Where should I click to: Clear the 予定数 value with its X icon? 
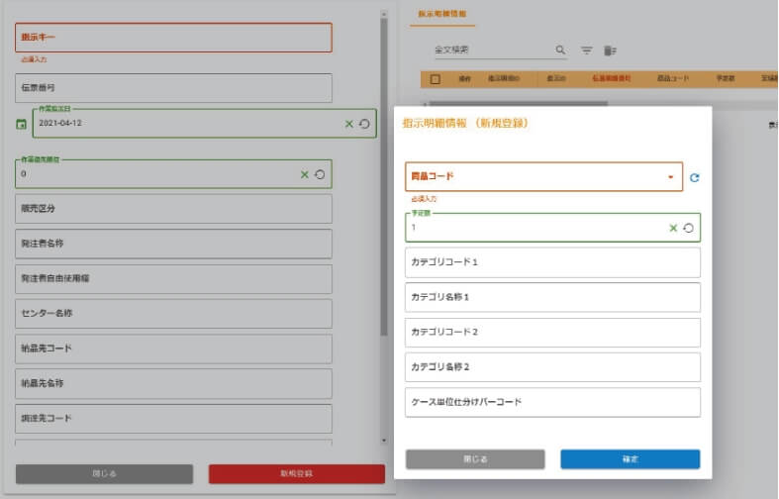673,228
